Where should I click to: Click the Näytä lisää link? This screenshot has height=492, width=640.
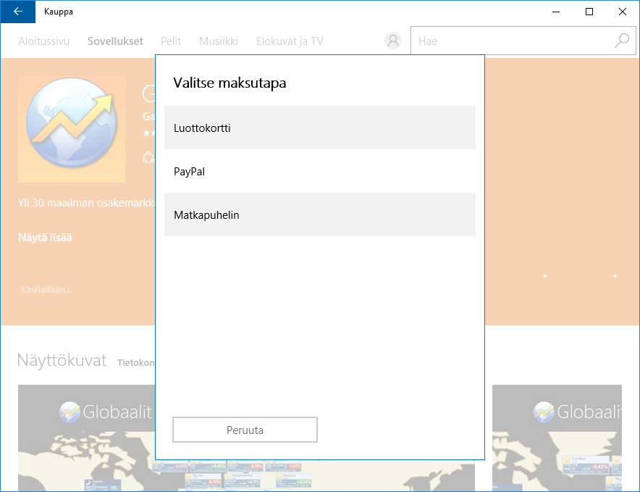click(x=45, y=238)
